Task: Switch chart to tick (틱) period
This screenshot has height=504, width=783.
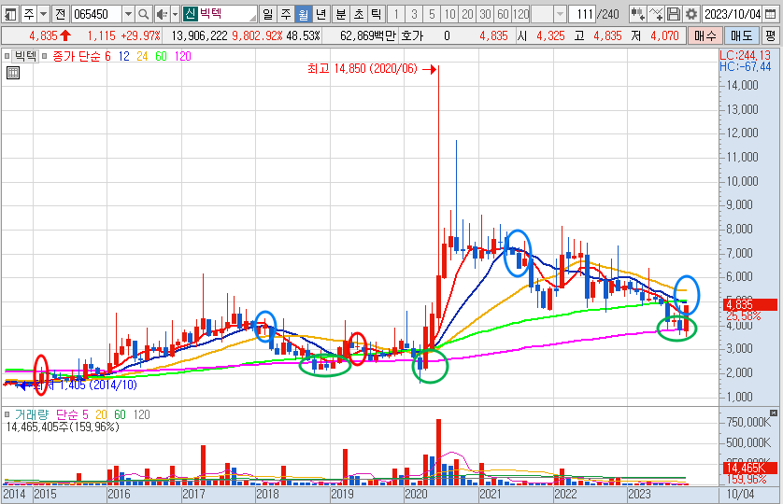Action: point(376,14)
